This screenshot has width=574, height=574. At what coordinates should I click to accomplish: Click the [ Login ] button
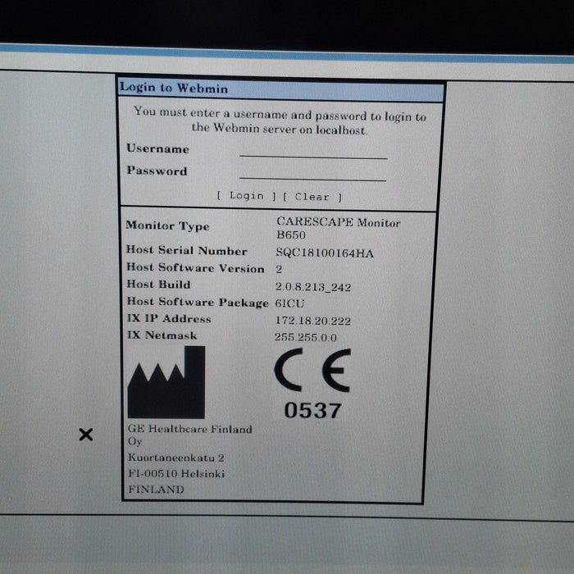[x=246, y=196]
